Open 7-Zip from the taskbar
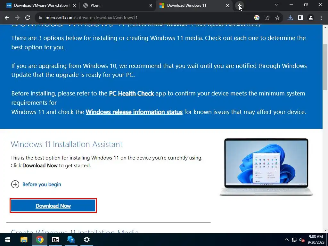 (x=55, y=240)
